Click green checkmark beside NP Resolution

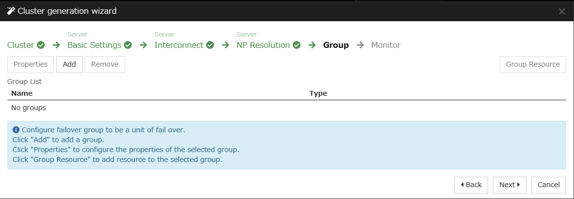point(297,45)
